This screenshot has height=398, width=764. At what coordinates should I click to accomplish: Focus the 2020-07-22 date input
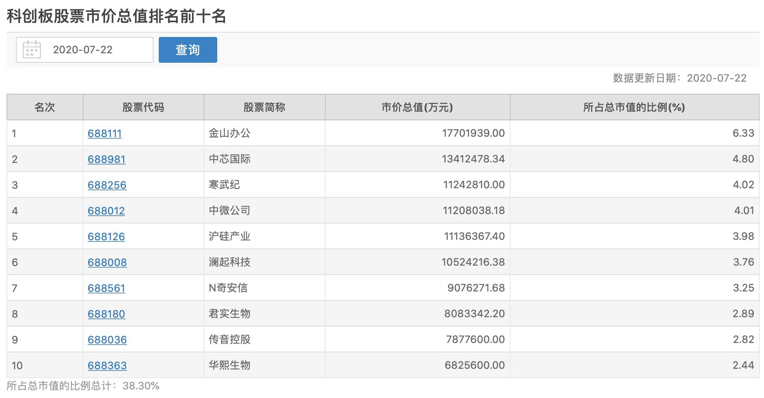[85, 50]
